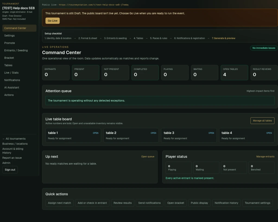Click Send notifications quick action
The width and height of the screenshot is (278, 222).
click(x=150, y=203)
